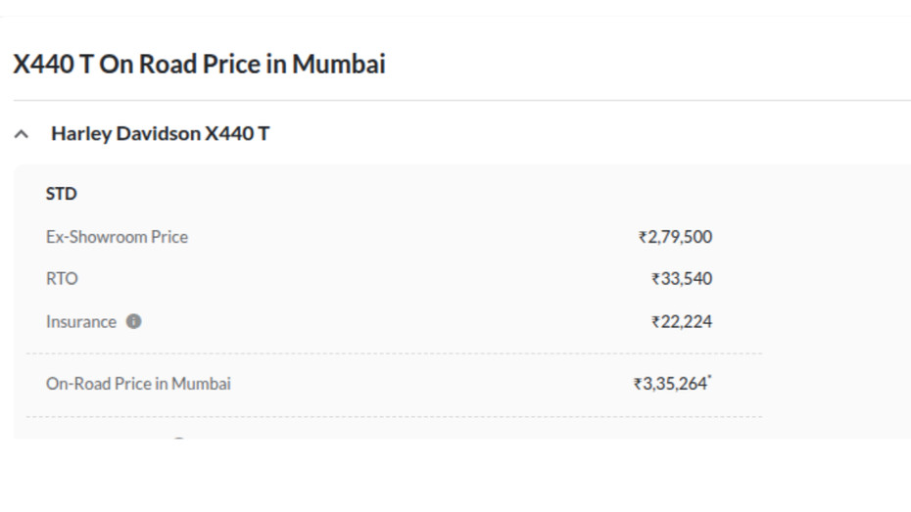911x512 pixels.
Task: Click the Insurance label text
Action: (80, 321)
